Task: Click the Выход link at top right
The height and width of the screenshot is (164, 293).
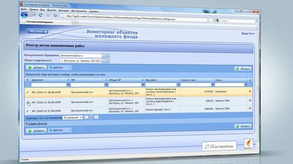Action: pos(244,33)
